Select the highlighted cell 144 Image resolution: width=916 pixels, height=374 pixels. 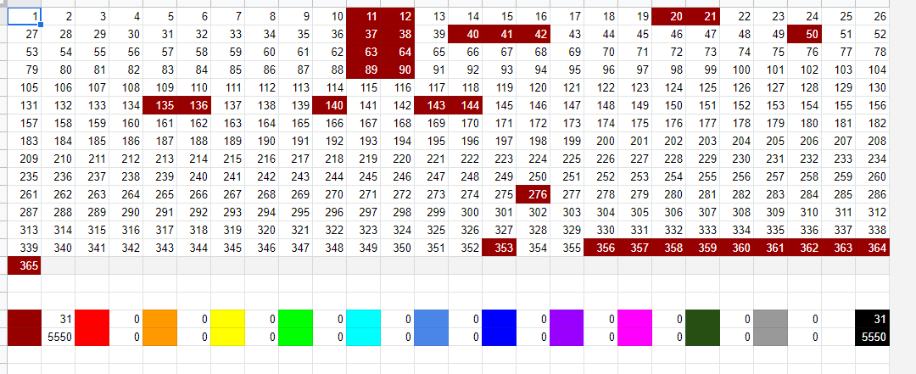point(465,106)
